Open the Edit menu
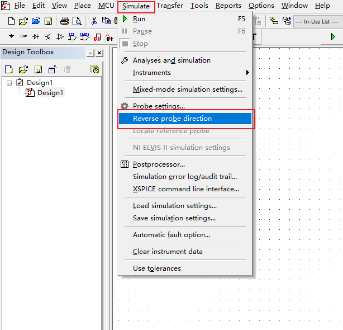The width and height of the screenshot is (343, 330). (x=39, y=6)
